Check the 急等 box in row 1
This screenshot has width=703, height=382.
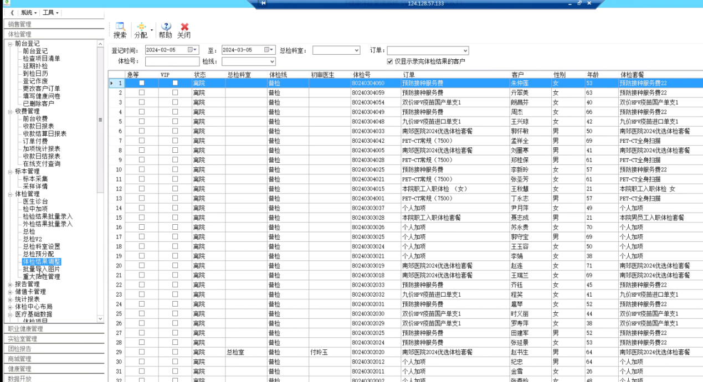141,83
